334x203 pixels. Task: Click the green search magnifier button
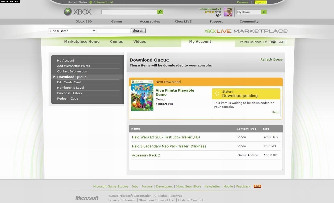[x=160, y=12]
